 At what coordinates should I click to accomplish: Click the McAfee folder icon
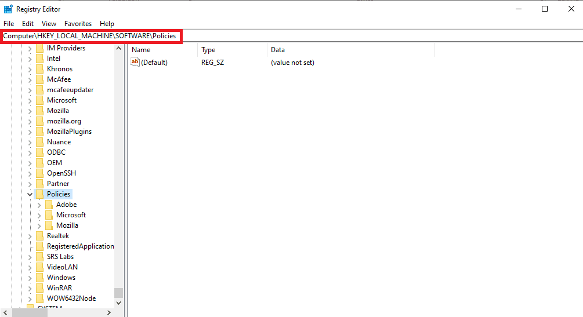[40, 79]
